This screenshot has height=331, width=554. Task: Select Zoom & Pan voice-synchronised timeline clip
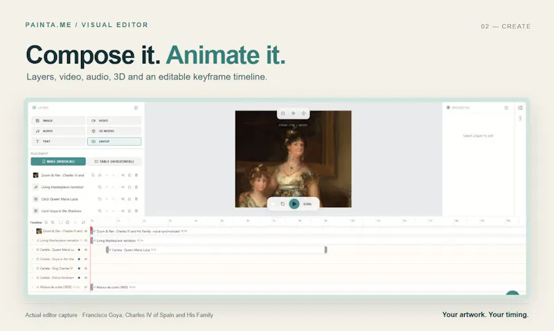tap(308, 231)
